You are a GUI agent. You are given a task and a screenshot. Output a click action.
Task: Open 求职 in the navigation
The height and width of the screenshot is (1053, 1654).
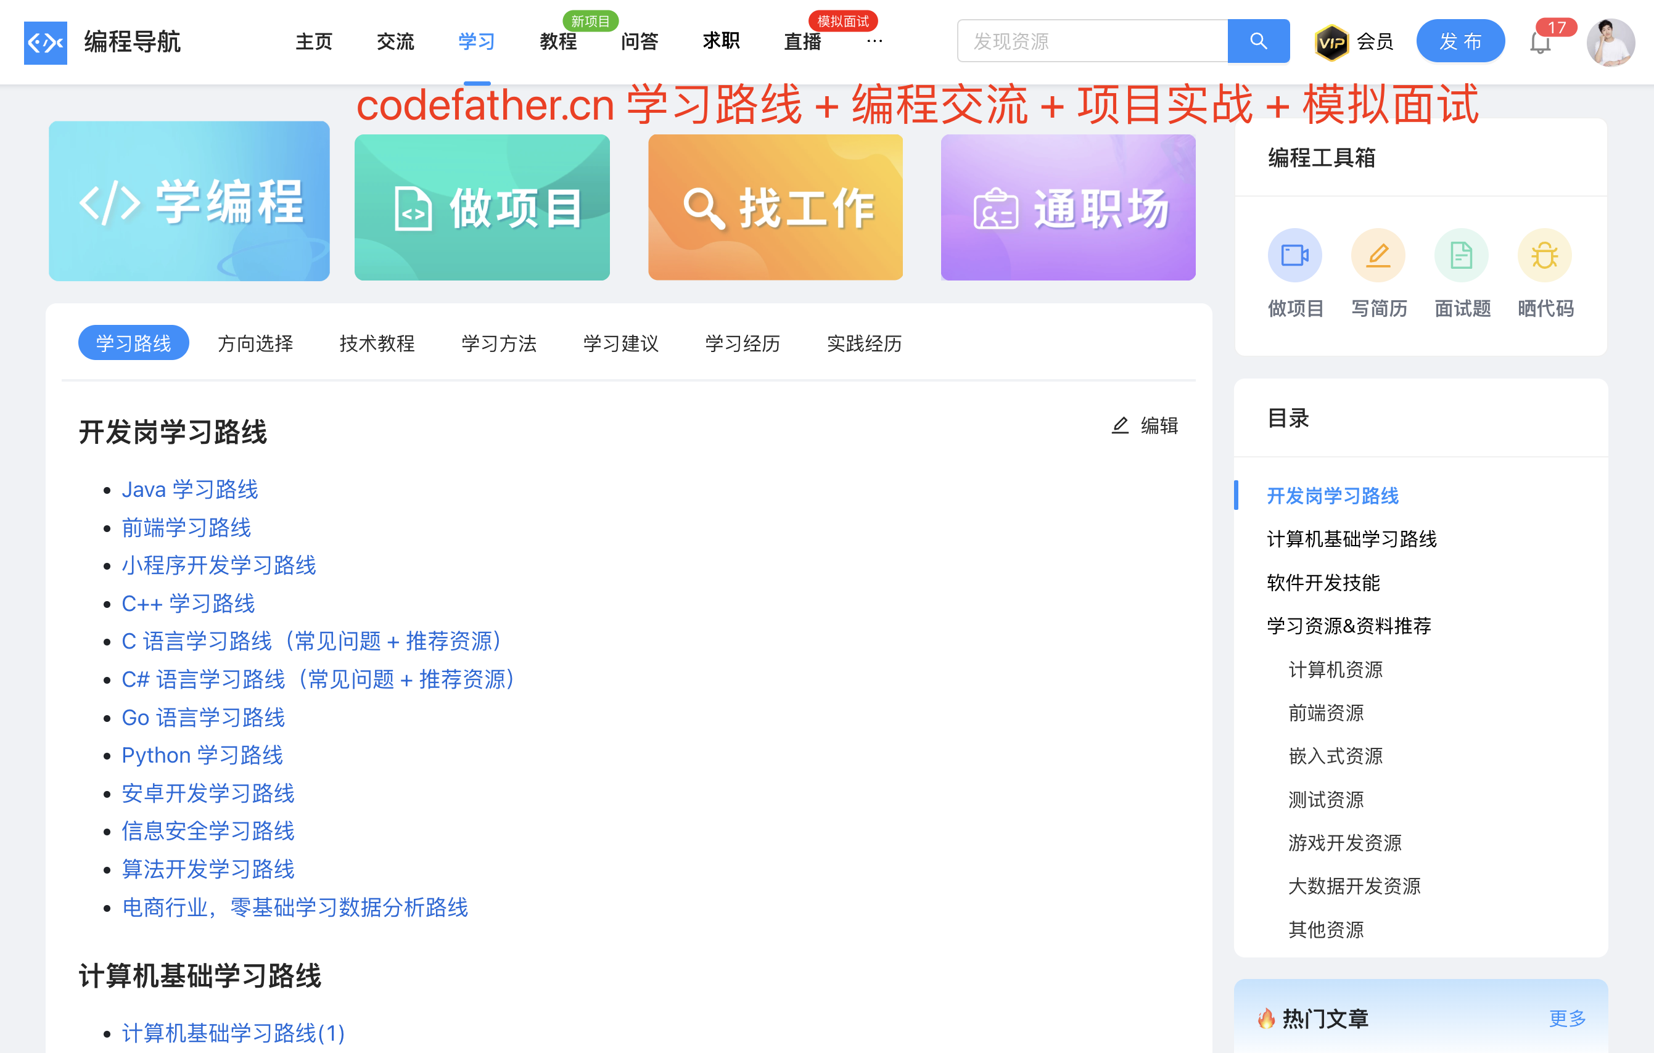[x=721, y=41]
